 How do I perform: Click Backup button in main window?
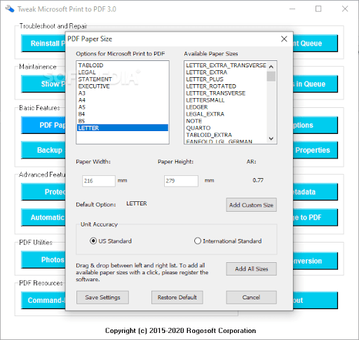43,150
